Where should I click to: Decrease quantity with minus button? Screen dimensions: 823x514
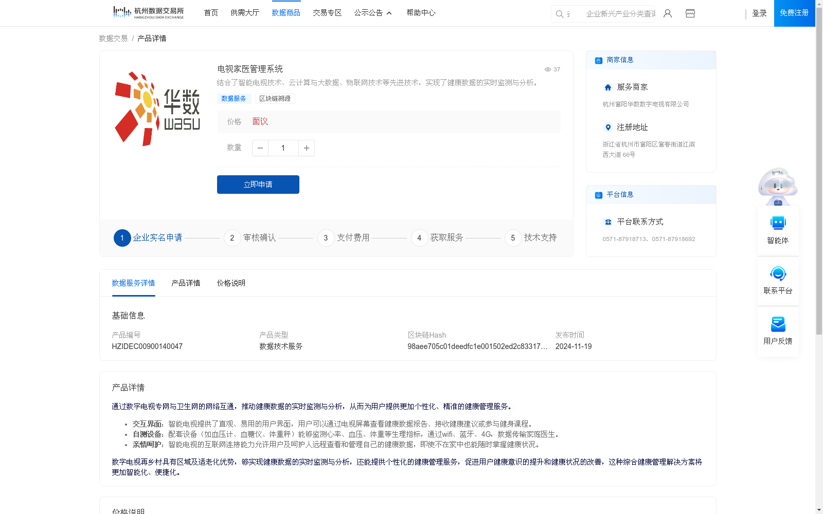pyautogui.click(x=260, y=148)
